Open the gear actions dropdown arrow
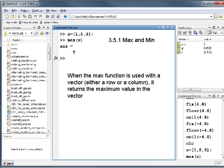The width and height of the screenshot is (224, 168). (x=49, y=33)
